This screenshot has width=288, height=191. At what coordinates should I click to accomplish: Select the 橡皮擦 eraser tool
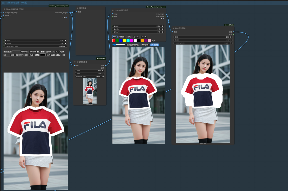(x=122, y=37)
